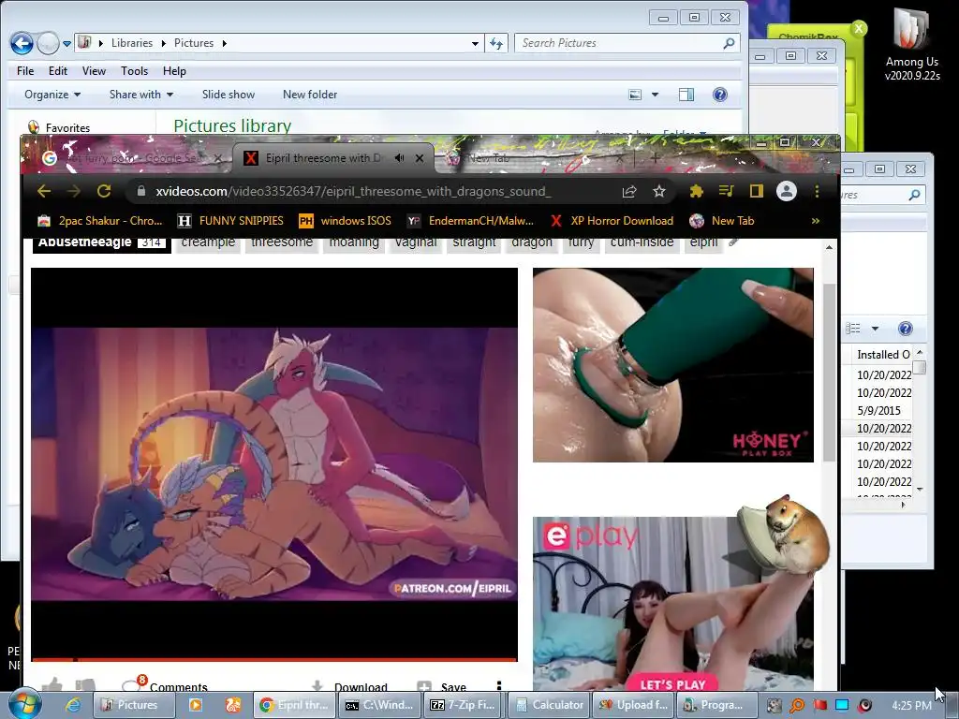The image size is (959, 719).
Task: Open the EndermanCH/Malw... bookmark
Action: point(470,221)
